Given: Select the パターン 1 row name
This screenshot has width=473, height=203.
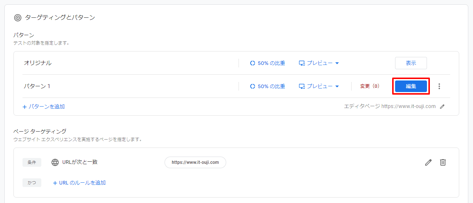Looking at the screenshot, I should (37, 86).
